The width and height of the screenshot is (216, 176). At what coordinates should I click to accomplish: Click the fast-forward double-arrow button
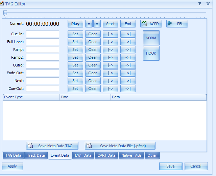pos(97,24)
